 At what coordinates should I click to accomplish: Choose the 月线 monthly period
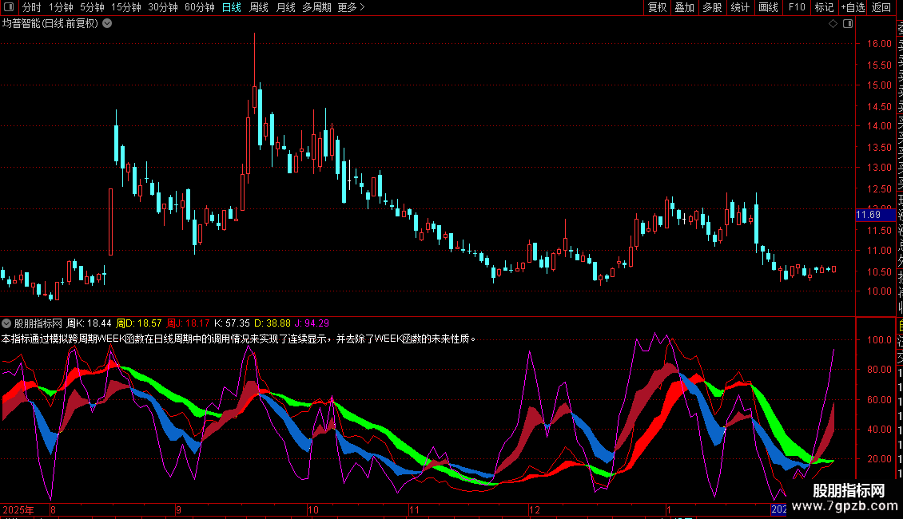(x=285, y=7)
